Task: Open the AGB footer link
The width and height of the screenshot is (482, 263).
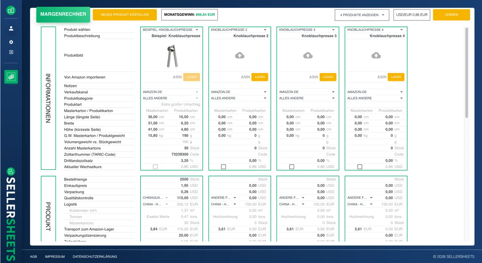Action: (34, 257)
